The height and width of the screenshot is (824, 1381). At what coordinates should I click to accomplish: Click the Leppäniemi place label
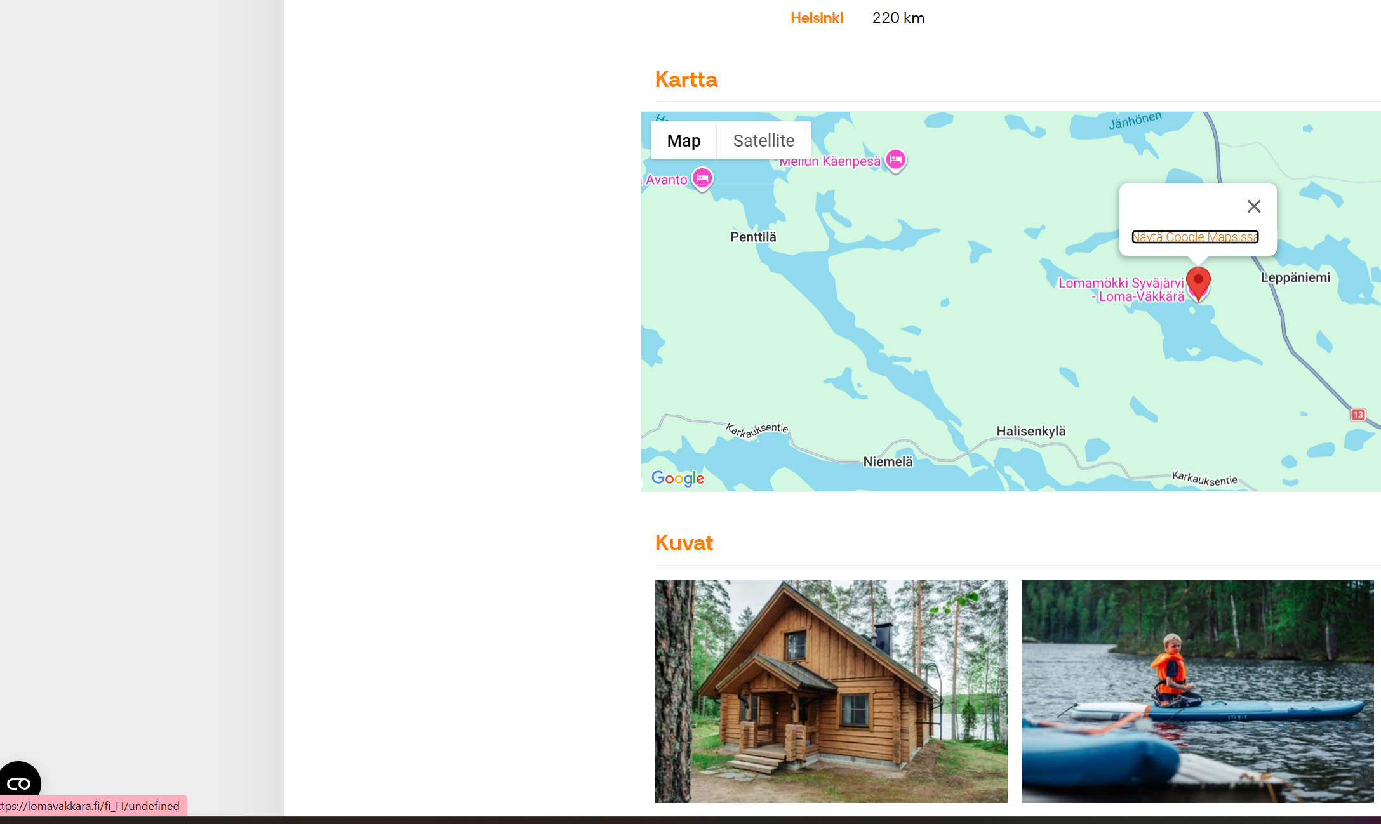[1295, 277]
